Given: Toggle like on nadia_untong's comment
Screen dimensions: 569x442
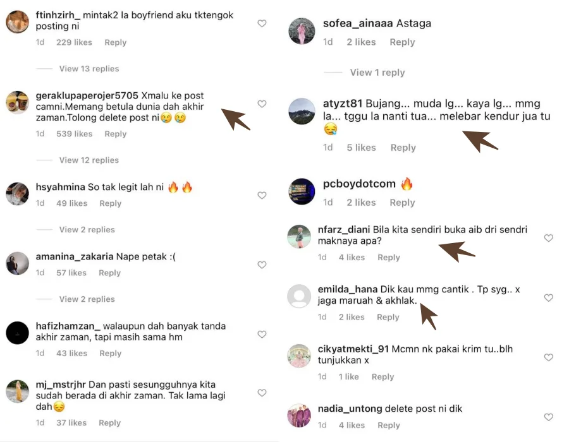Looking at the screenshot, I should [x=549, y=417].
